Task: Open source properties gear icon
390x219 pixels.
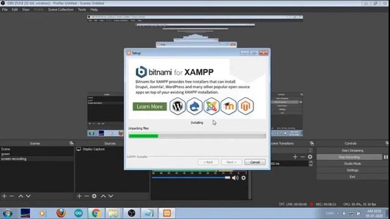Action: [94, 196]
